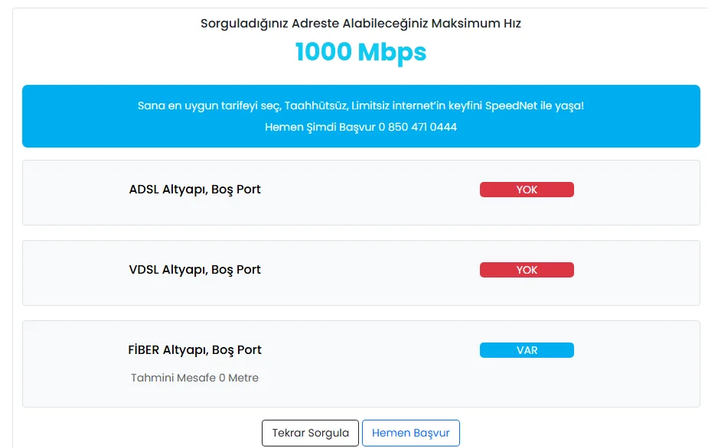Viewport: 708px width, 448px height.
Task: Click the 1000 Mbps speed value
Action: point(361,52)
